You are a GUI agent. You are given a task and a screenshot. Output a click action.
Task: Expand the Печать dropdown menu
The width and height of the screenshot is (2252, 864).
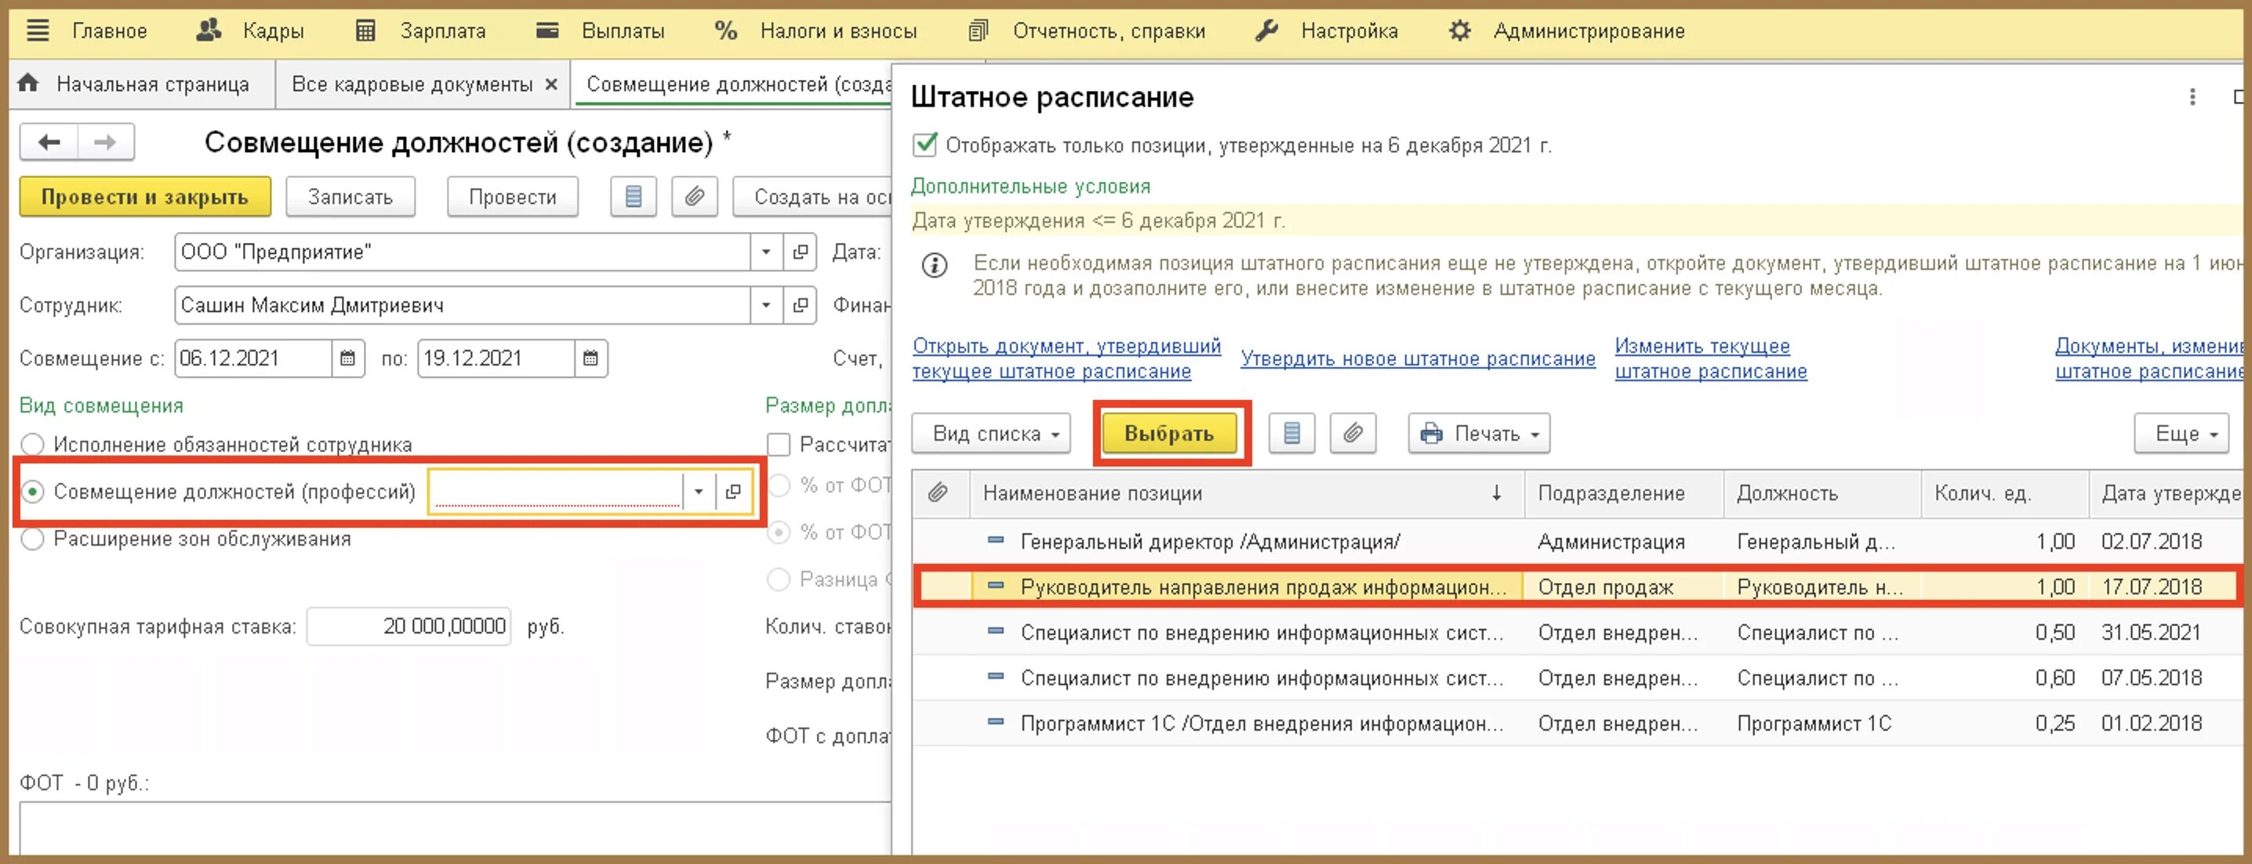click(x=1478, y=434)
